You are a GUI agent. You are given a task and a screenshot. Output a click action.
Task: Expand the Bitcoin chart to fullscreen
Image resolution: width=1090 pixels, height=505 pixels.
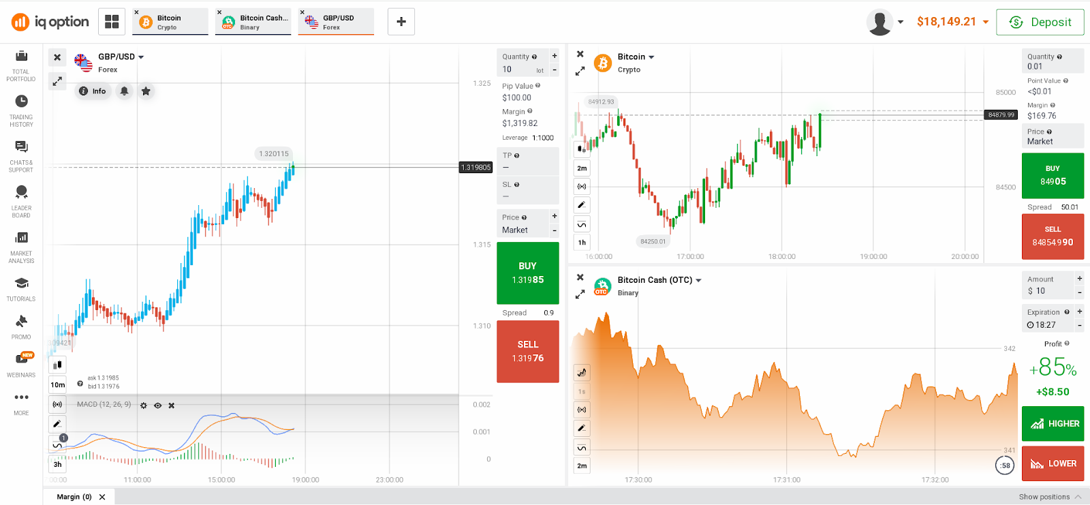(x=580, y=71)
